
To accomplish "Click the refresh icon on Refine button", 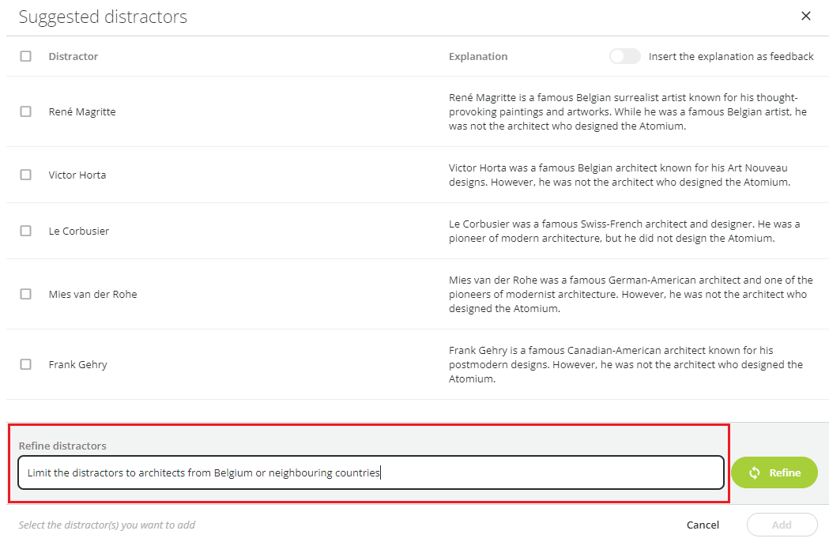I will pyautogui.click(x=754, y=472).
